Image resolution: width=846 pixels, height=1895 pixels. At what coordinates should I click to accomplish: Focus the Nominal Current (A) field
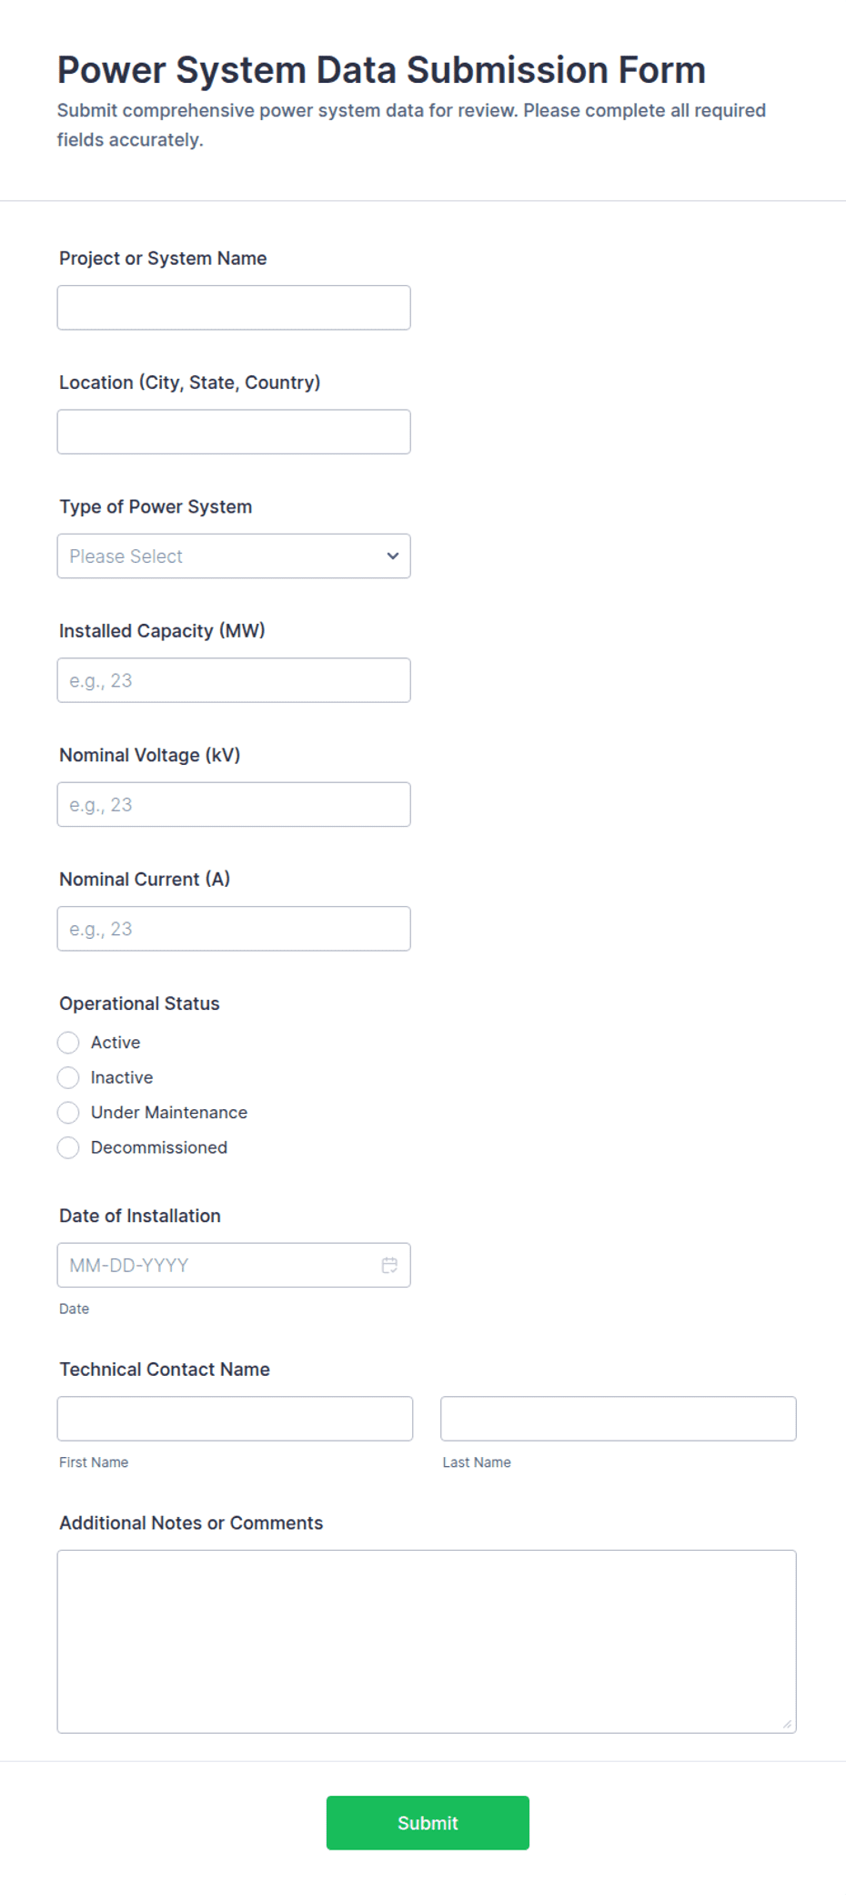pyautogui.click(x=234, y=929)
